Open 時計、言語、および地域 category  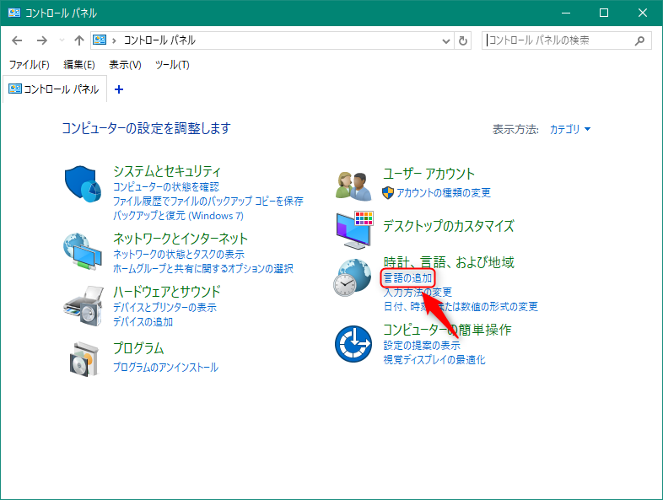[448, 262]
